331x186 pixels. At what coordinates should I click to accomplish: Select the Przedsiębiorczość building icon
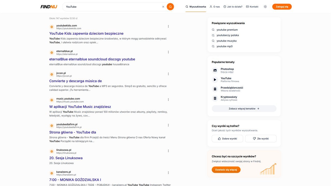[x=215, y=89]
